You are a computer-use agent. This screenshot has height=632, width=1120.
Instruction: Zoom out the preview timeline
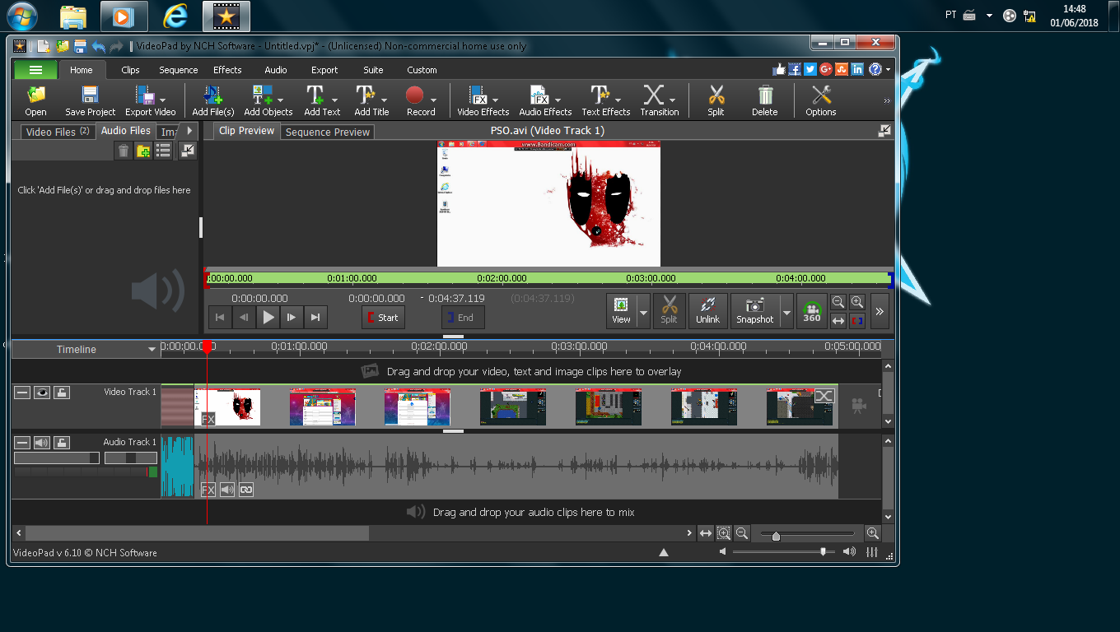click(x=838, y=302)
